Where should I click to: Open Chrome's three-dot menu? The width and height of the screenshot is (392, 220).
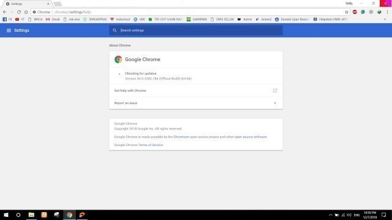pos(388,12)
